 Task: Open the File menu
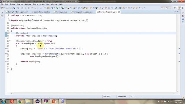2,4
